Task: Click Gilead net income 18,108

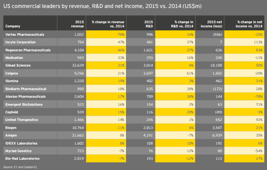Action: click(216, 65)
